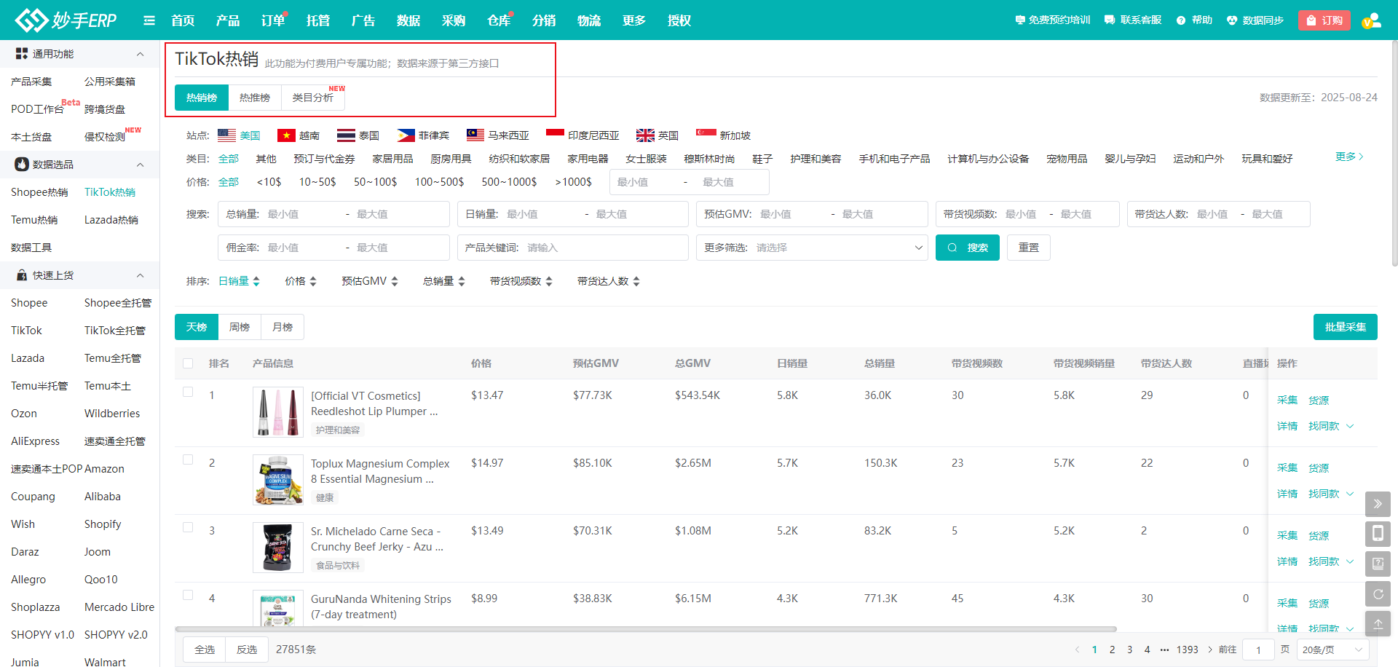Sort by 预估GMV arrows icon

[395, 282]
